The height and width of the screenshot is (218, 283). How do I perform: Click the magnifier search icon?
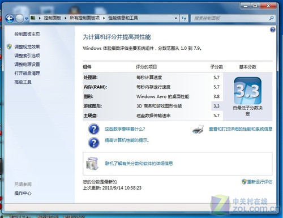coord(272,18)
